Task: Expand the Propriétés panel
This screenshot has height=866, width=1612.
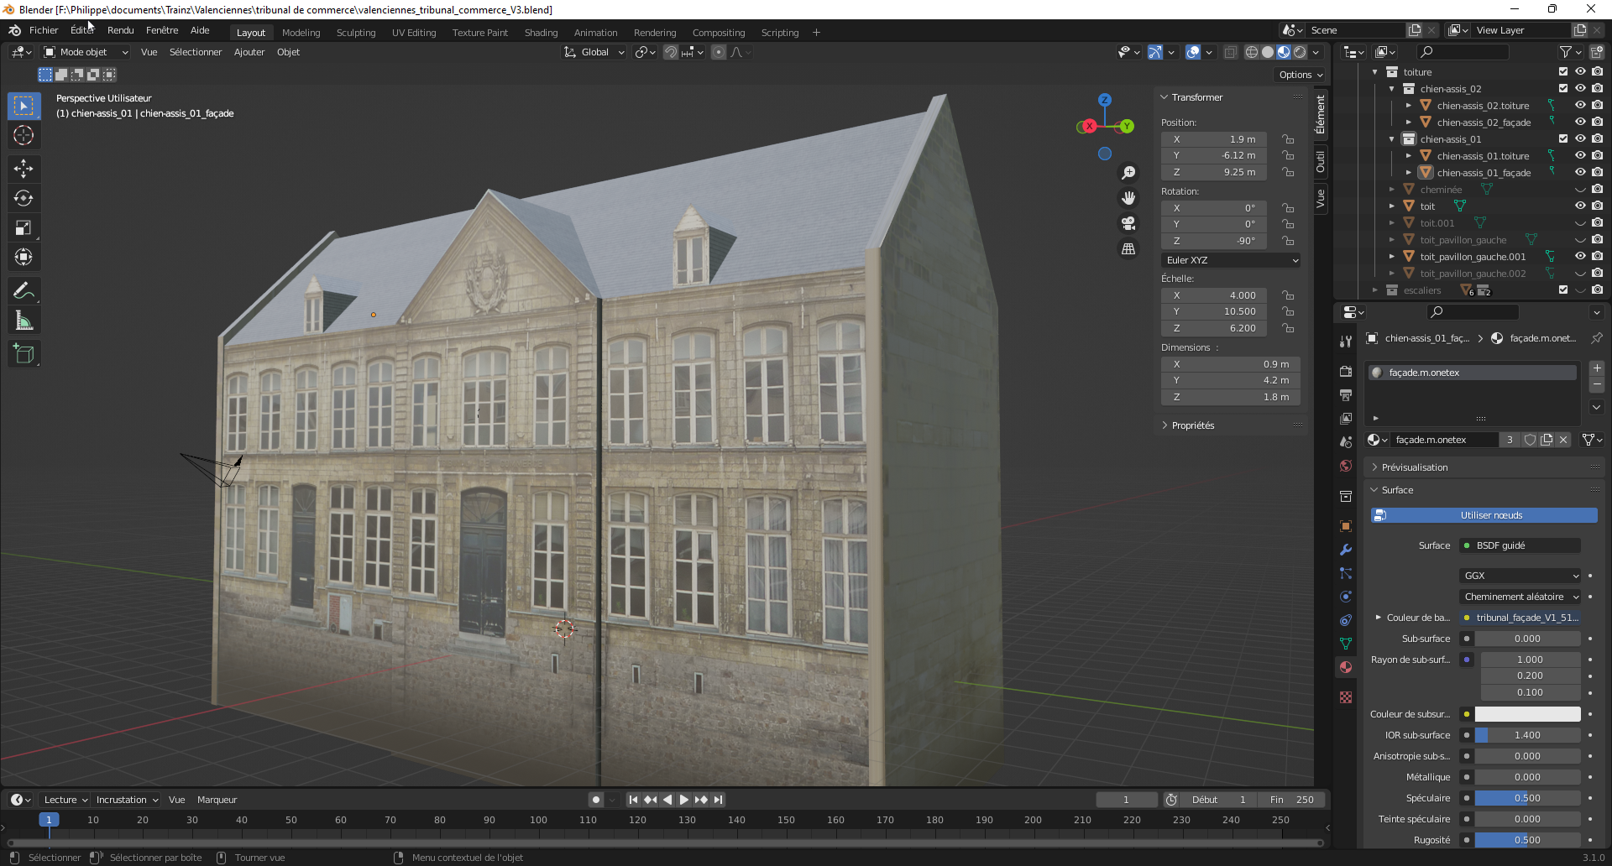Action: click(x=1192, y=425)
